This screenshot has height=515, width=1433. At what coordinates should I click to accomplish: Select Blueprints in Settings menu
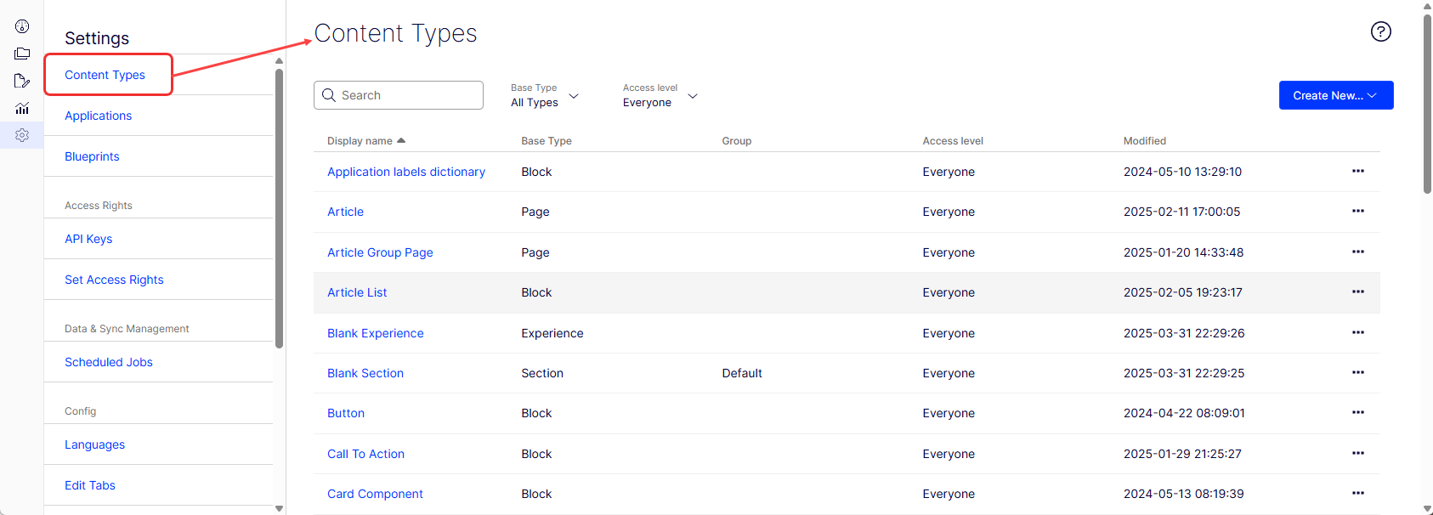tap(92, 156)
